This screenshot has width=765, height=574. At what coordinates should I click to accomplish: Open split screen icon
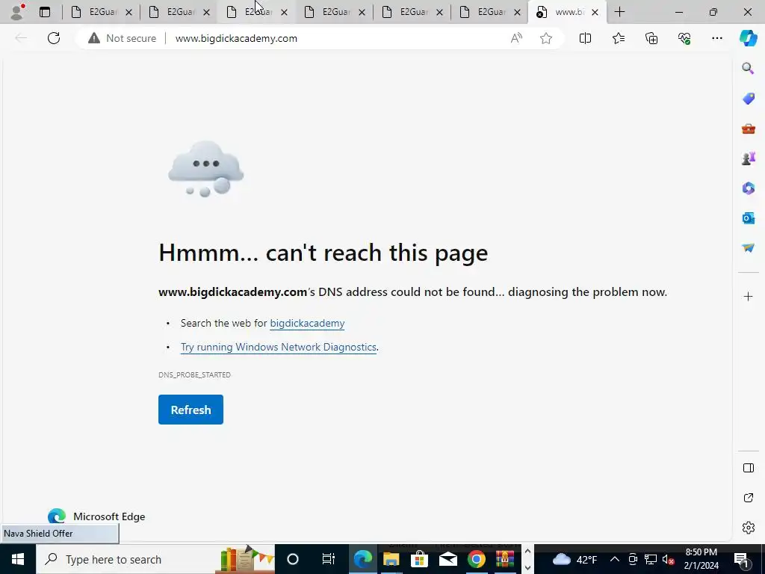(585, 38)
